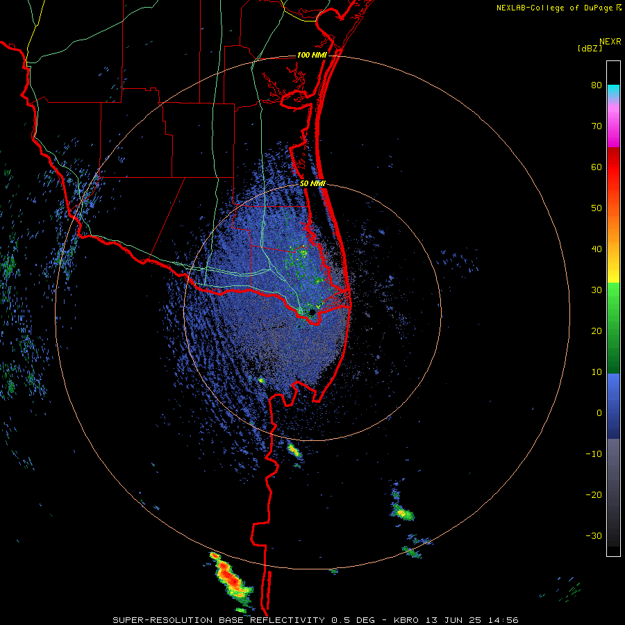Screen dimensions: 625x625
Task: Click the 50 NMI range ring label
Action: (312, 183)
